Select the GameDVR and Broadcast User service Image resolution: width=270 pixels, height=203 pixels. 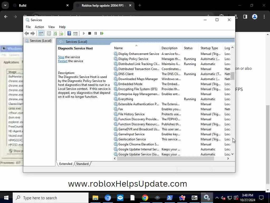[172, 129]
